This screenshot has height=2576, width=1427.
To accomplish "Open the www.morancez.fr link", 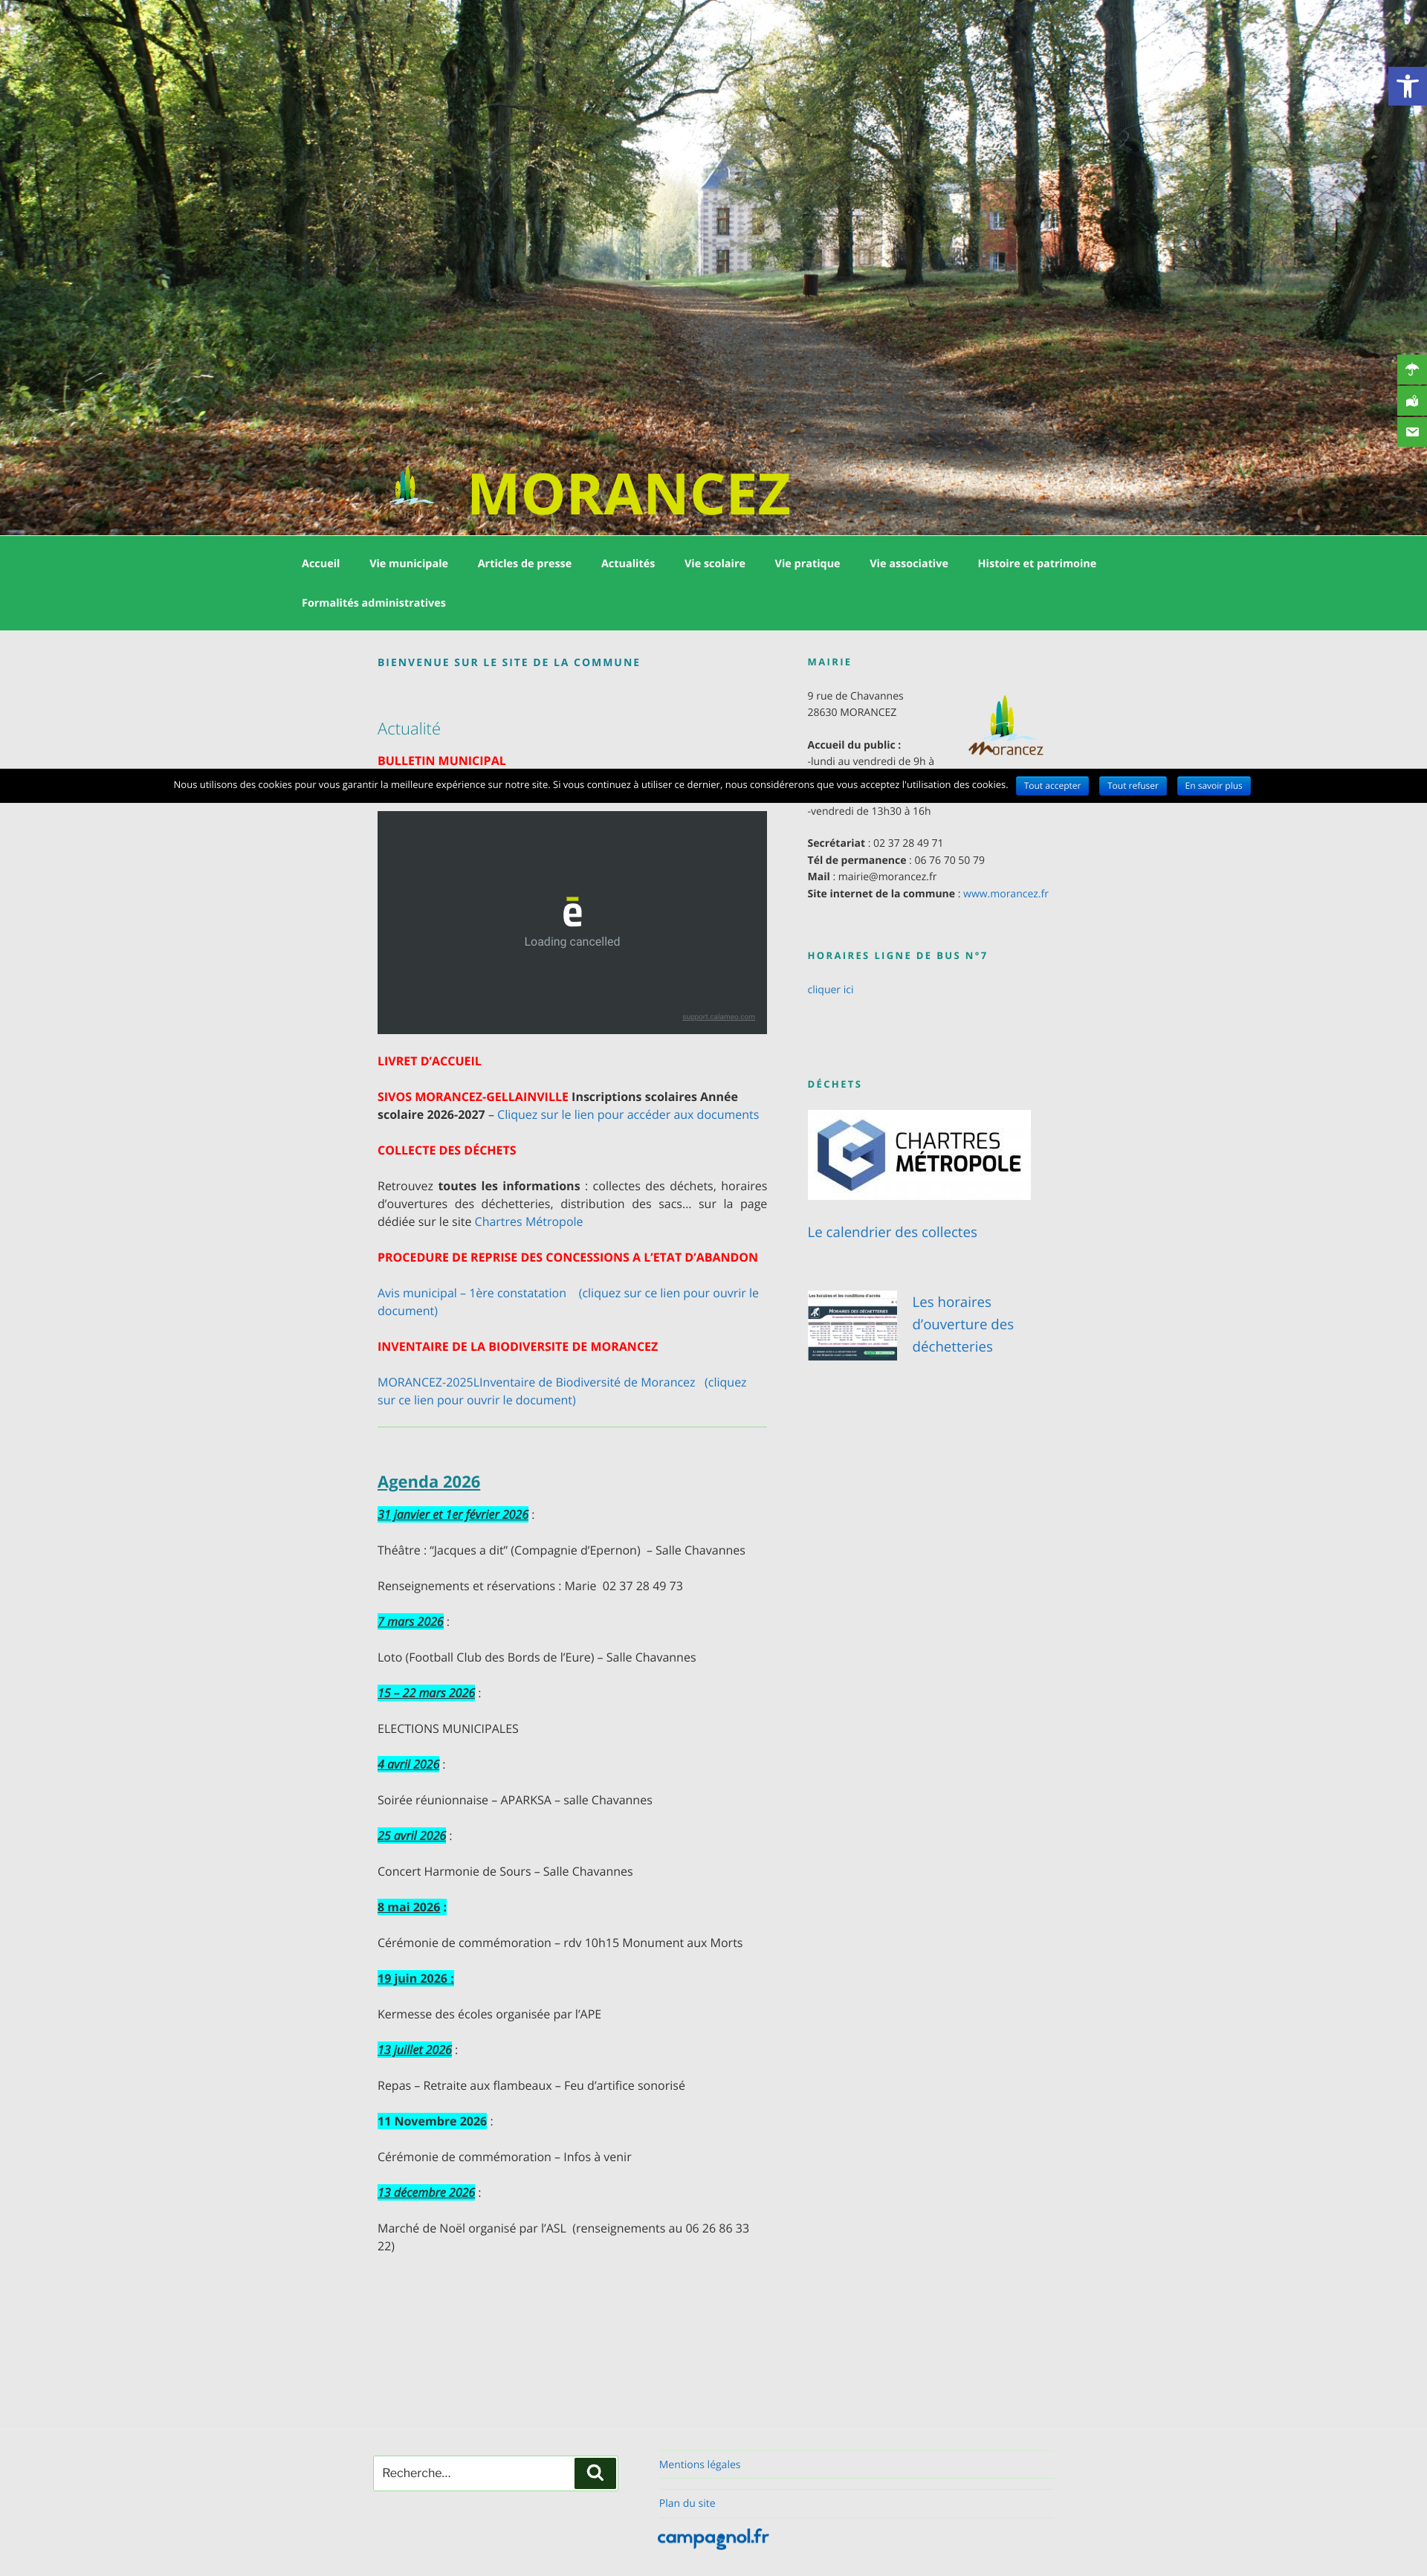I will pos(1006,893).
